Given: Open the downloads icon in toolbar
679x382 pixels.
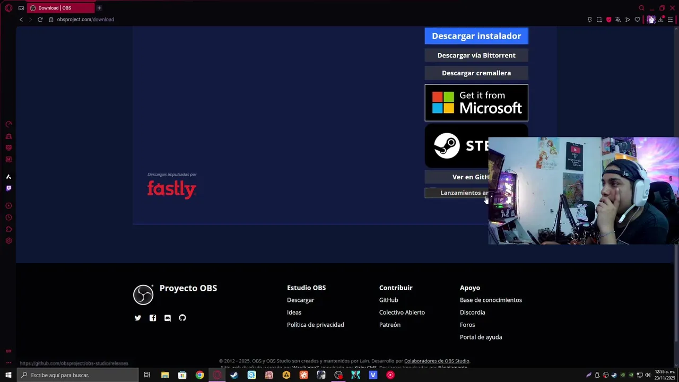Looking at the screenshot, I should click(661, 20).
